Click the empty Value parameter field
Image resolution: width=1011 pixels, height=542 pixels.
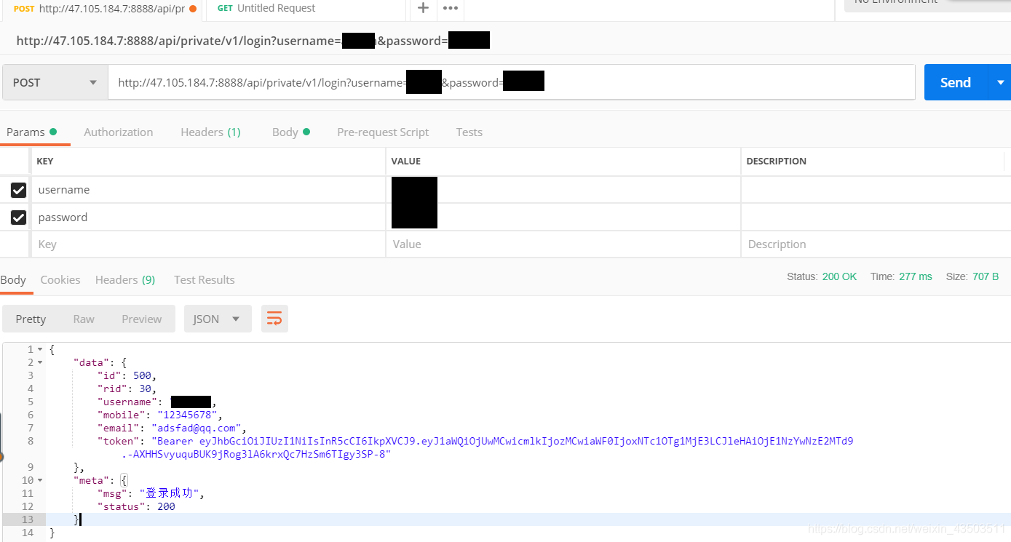[563, 244]
